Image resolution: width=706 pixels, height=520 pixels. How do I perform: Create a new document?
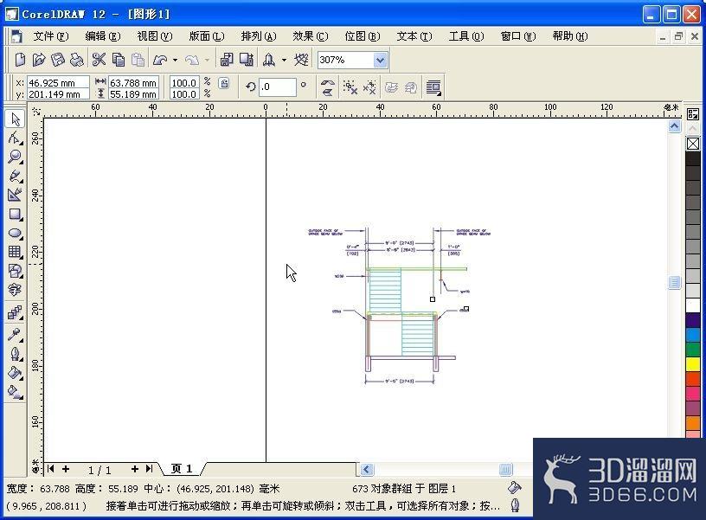[20, 60]
